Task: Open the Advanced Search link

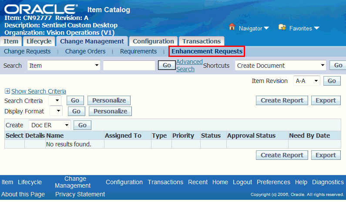Action: (189, 66)
